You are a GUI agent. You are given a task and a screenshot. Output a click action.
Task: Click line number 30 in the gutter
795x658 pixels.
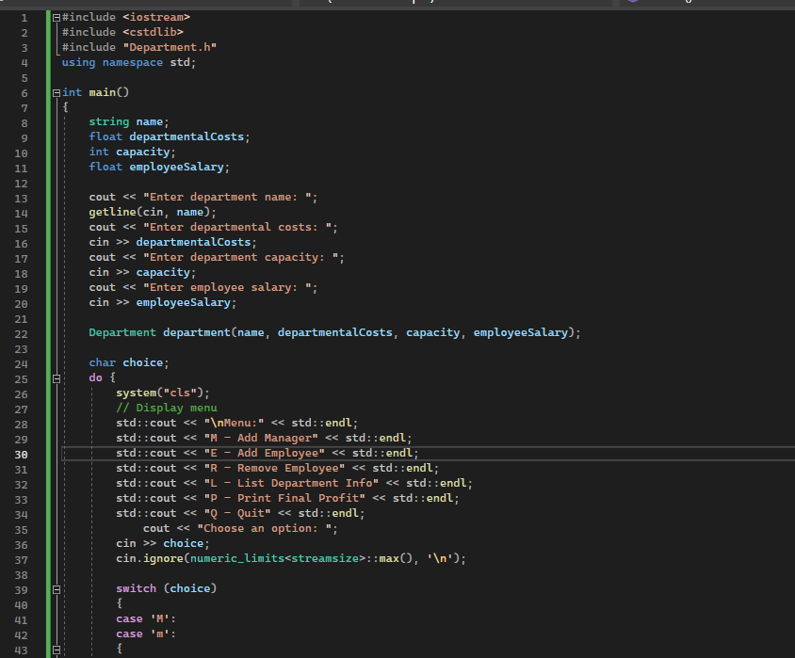pos(22,455)
